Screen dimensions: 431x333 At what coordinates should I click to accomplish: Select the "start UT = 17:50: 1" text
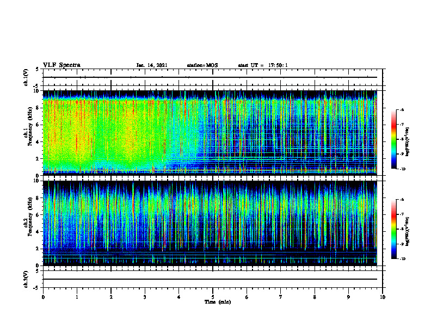[x=263, y=65]
